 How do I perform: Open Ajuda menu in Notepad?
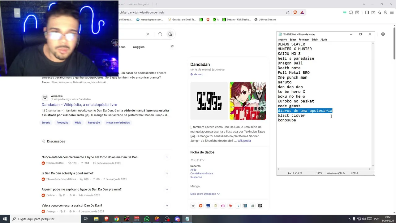324,40
